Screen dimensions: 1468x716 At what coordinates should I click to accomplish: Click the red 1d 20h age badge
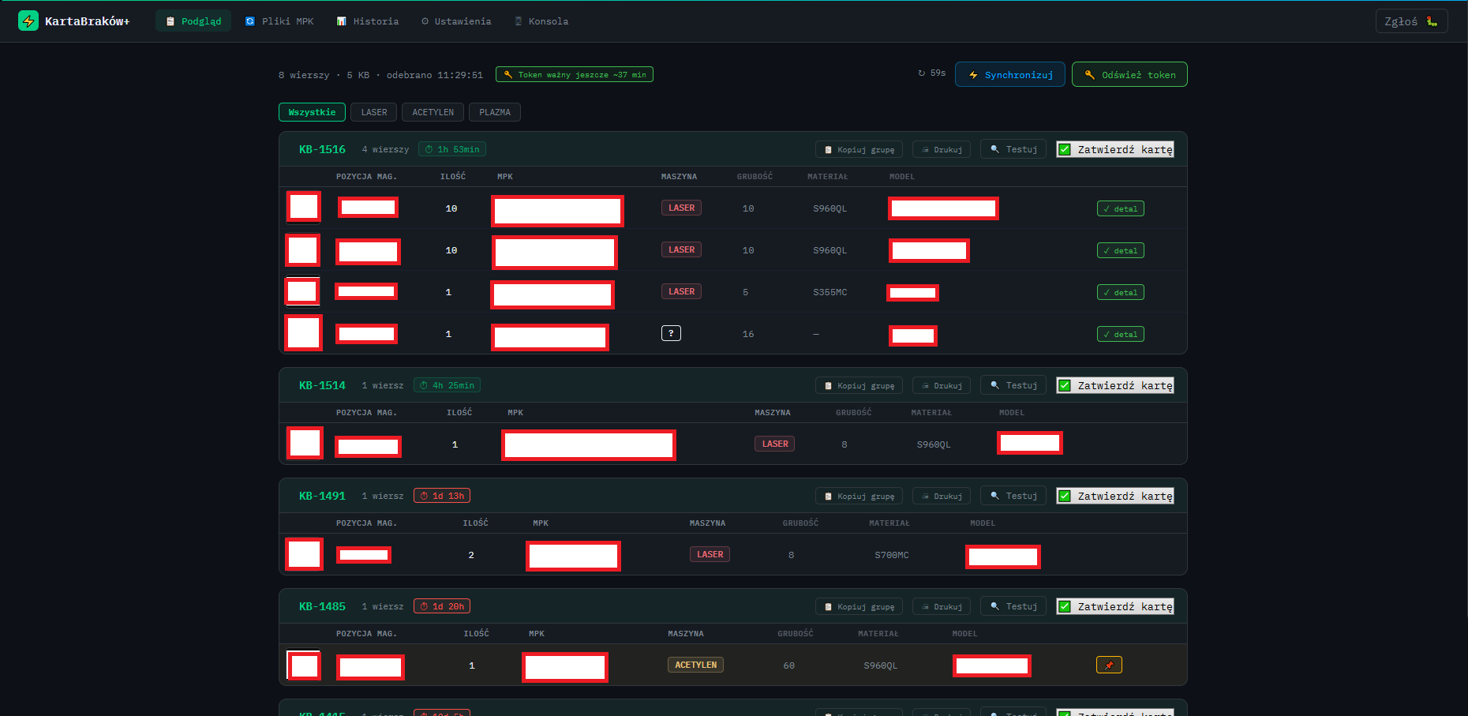click(x=442, y=606)
